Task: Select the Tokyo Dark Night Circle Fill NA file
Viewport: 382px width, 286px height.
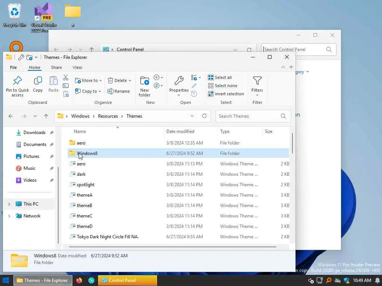Action: click(179, 236)
